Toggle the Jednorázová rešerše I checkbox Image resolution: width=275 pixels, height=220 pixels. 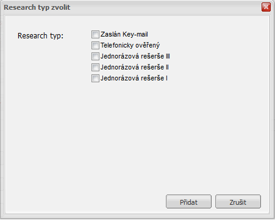95,79
